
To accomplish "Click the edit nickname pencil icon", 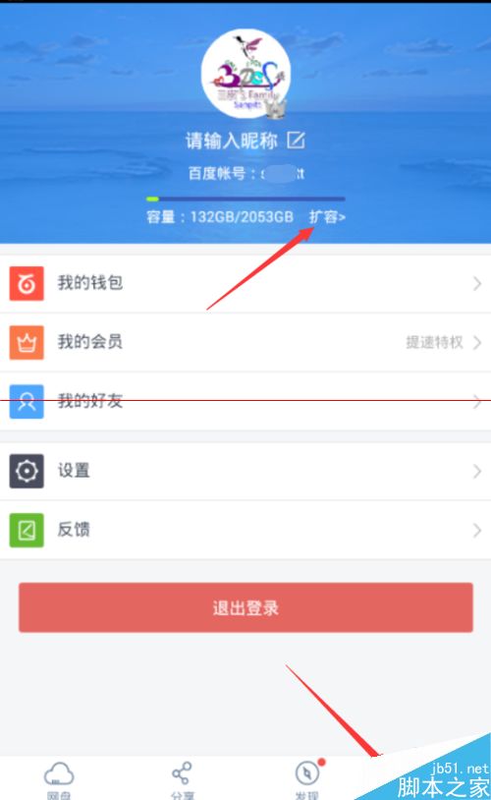I will 296,140.
